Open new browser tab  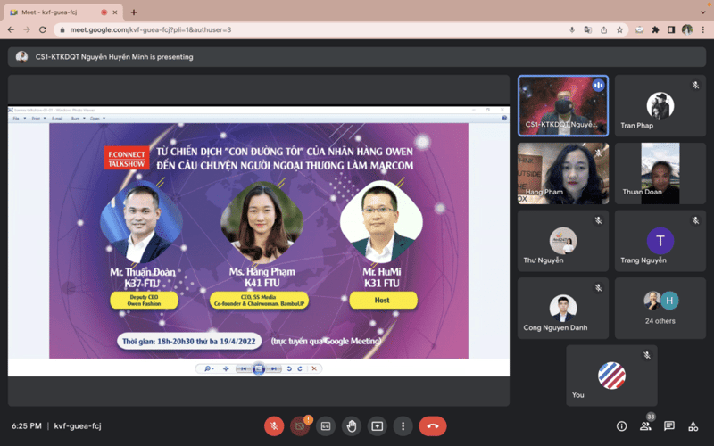[x=133, y=12]
